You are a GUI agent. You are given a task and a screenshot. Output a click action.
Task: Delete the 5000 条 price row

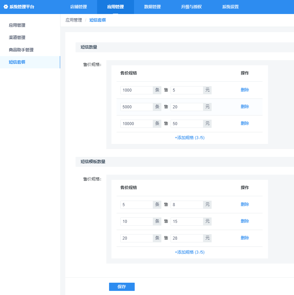(245, 107)
